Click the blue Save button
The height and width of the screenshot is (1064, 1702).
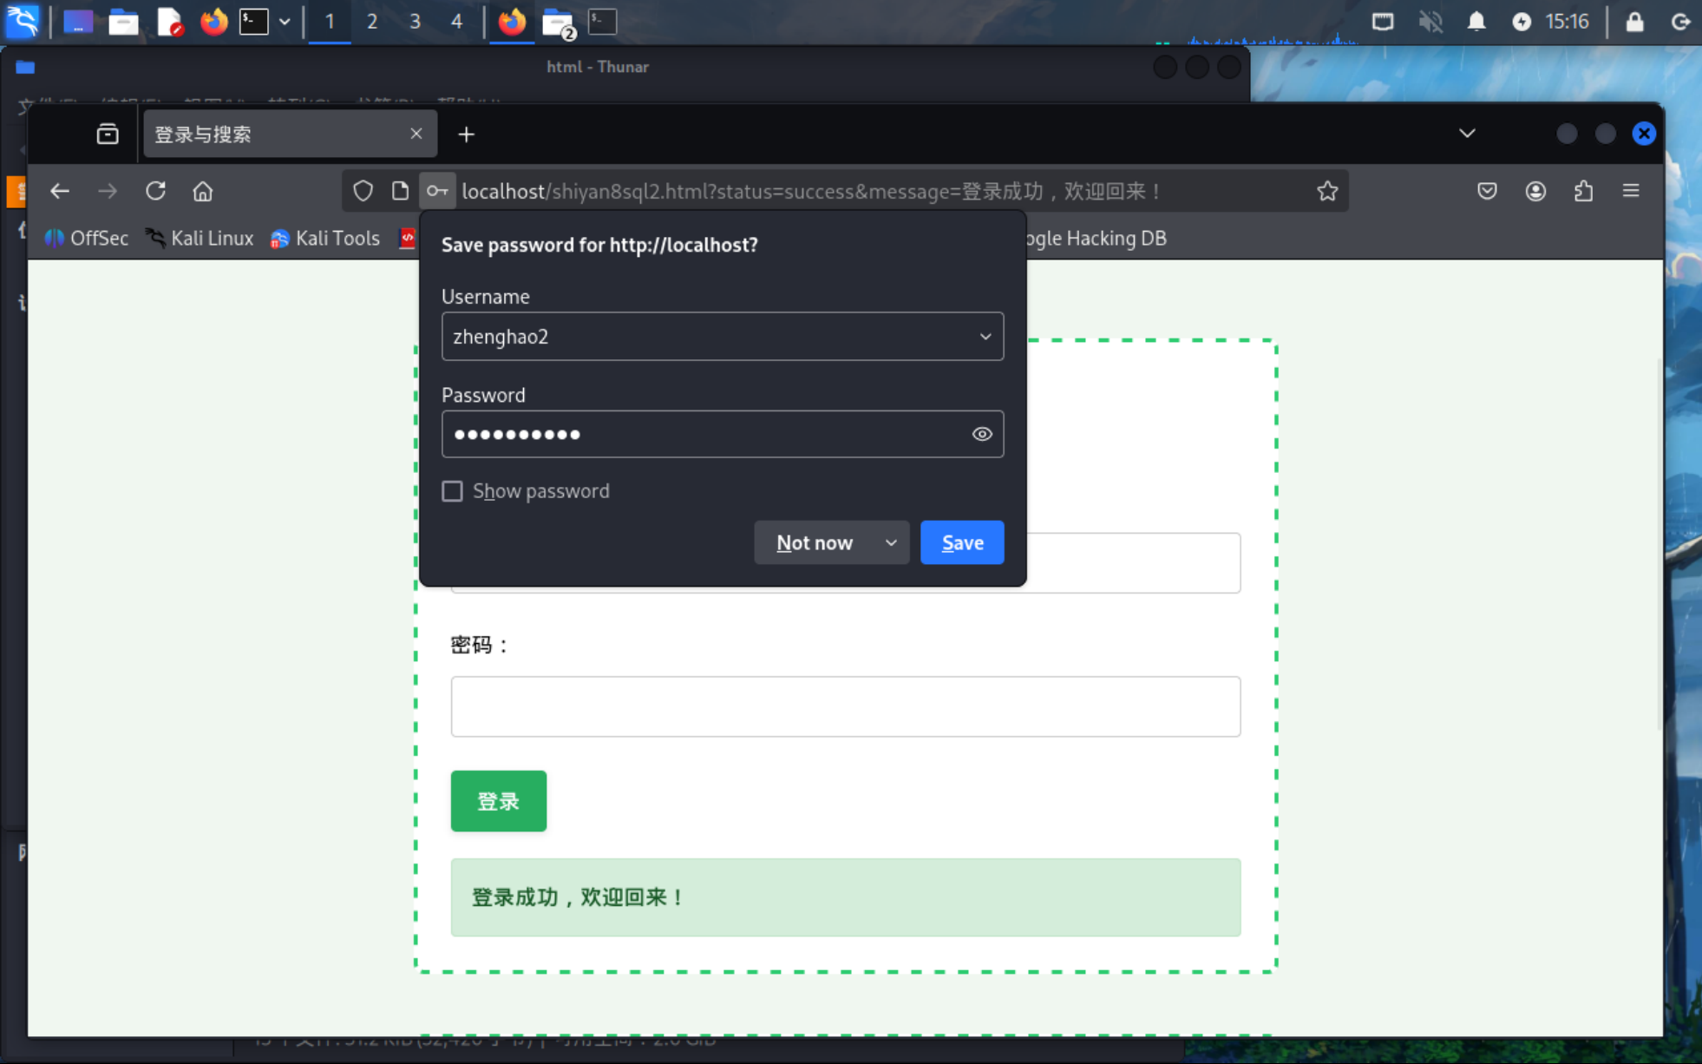961,543
